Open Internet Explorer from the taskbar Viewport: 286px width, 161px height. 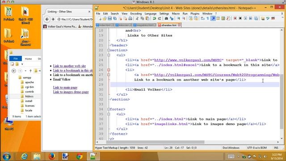24,157
